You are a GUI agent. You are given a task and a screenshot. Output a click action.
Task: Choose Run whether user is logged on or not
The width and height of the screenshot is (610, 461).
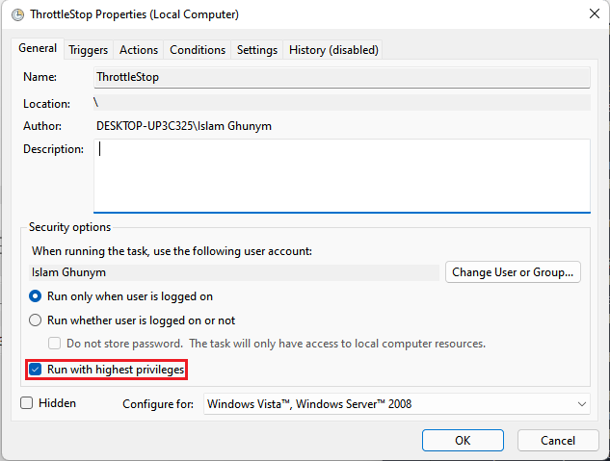[36, 320]
